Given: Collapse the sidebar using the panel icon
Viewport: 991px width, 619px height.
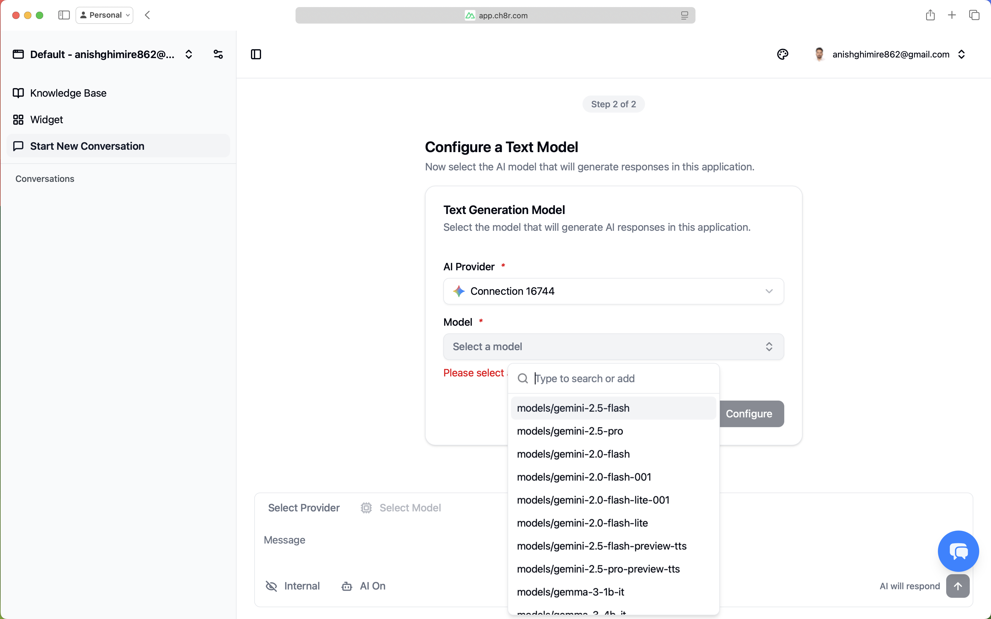Looking at the screenshot, I should point(256,54).
